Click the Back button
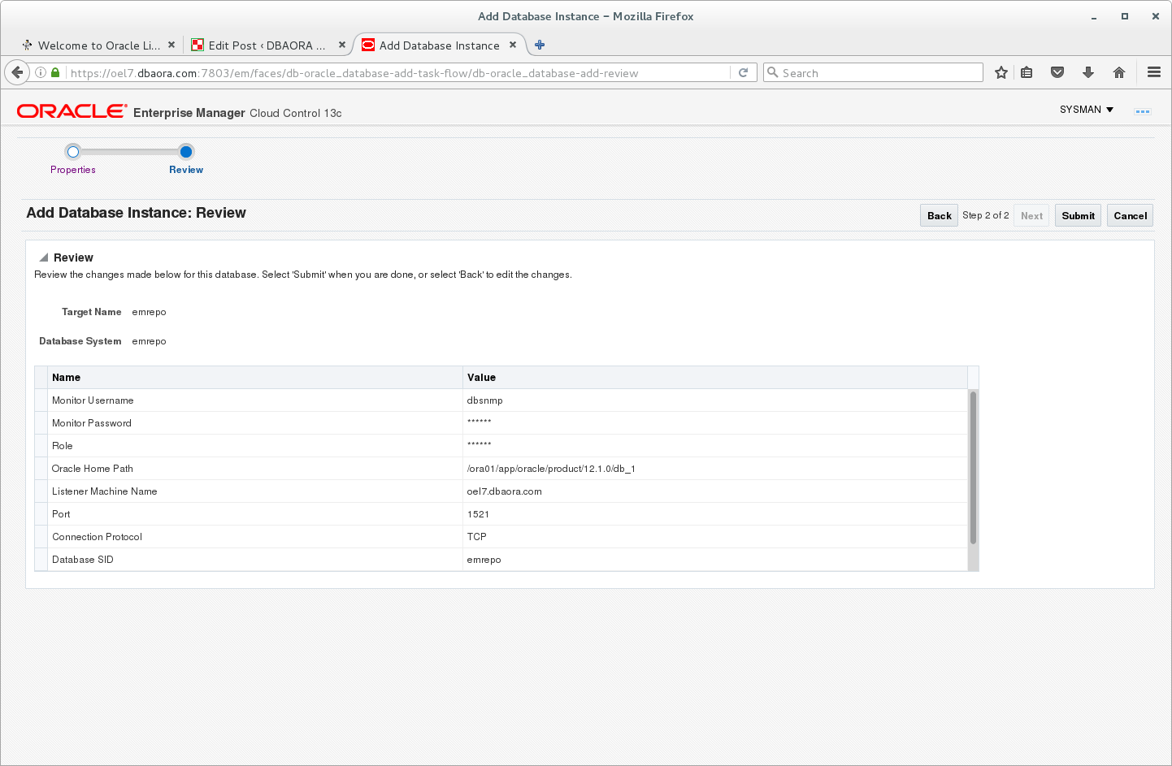The image size is (1172, 766). 939,215
